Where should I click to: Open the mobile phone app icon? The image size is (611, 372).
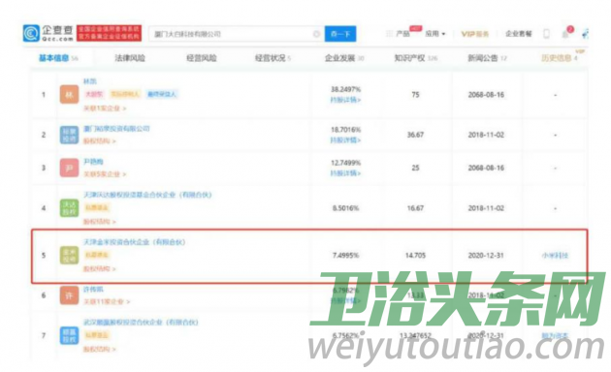(546, 34)
